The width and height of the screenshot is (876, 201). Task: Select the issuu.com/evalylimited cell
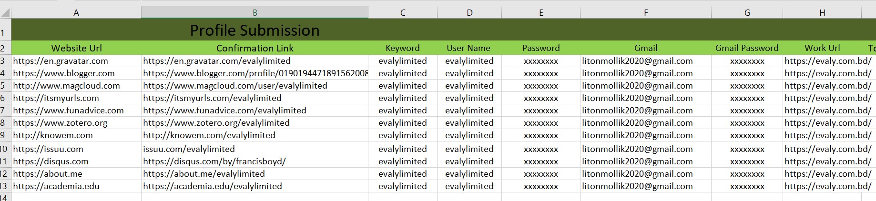[189, 149]
